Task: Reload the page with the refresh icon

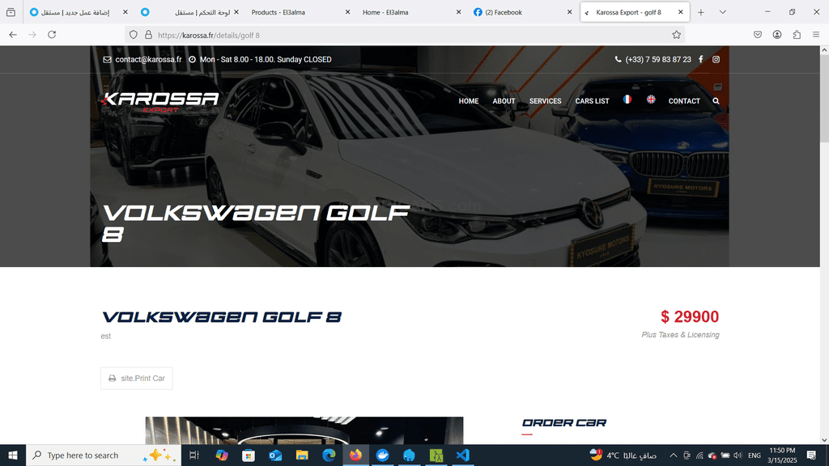Action: point(52,34)
